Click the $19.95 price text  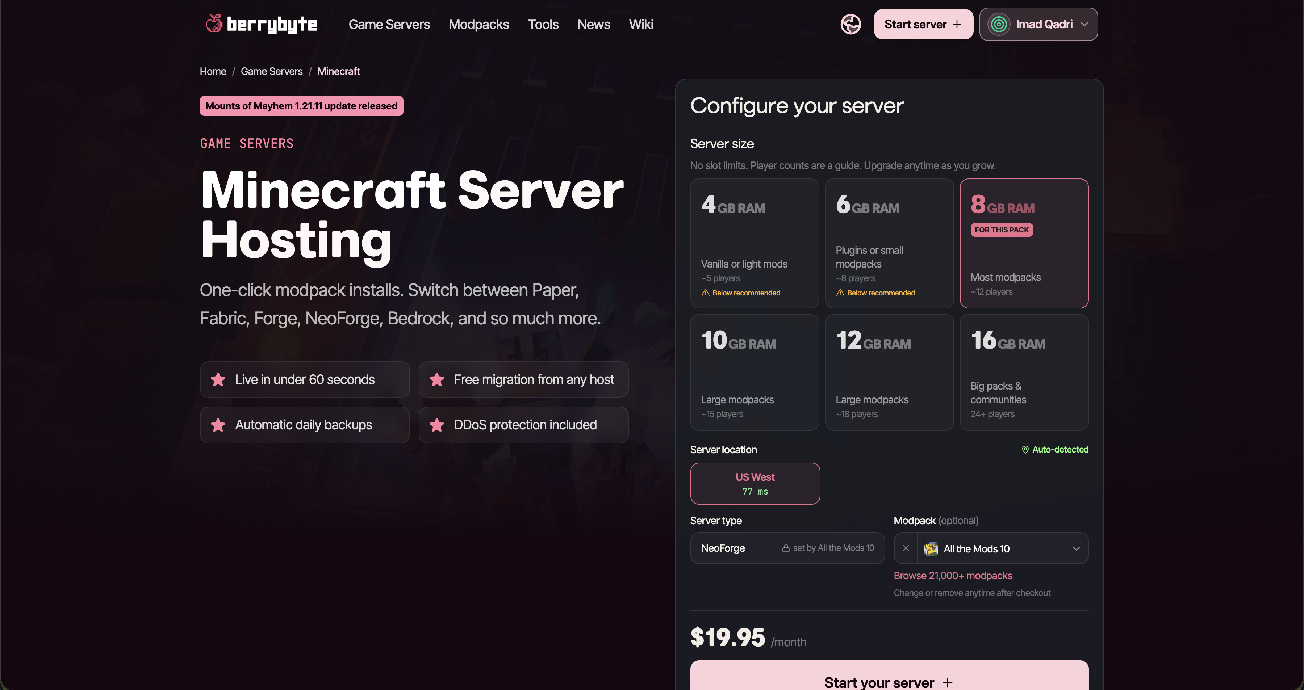coord(727,638)
